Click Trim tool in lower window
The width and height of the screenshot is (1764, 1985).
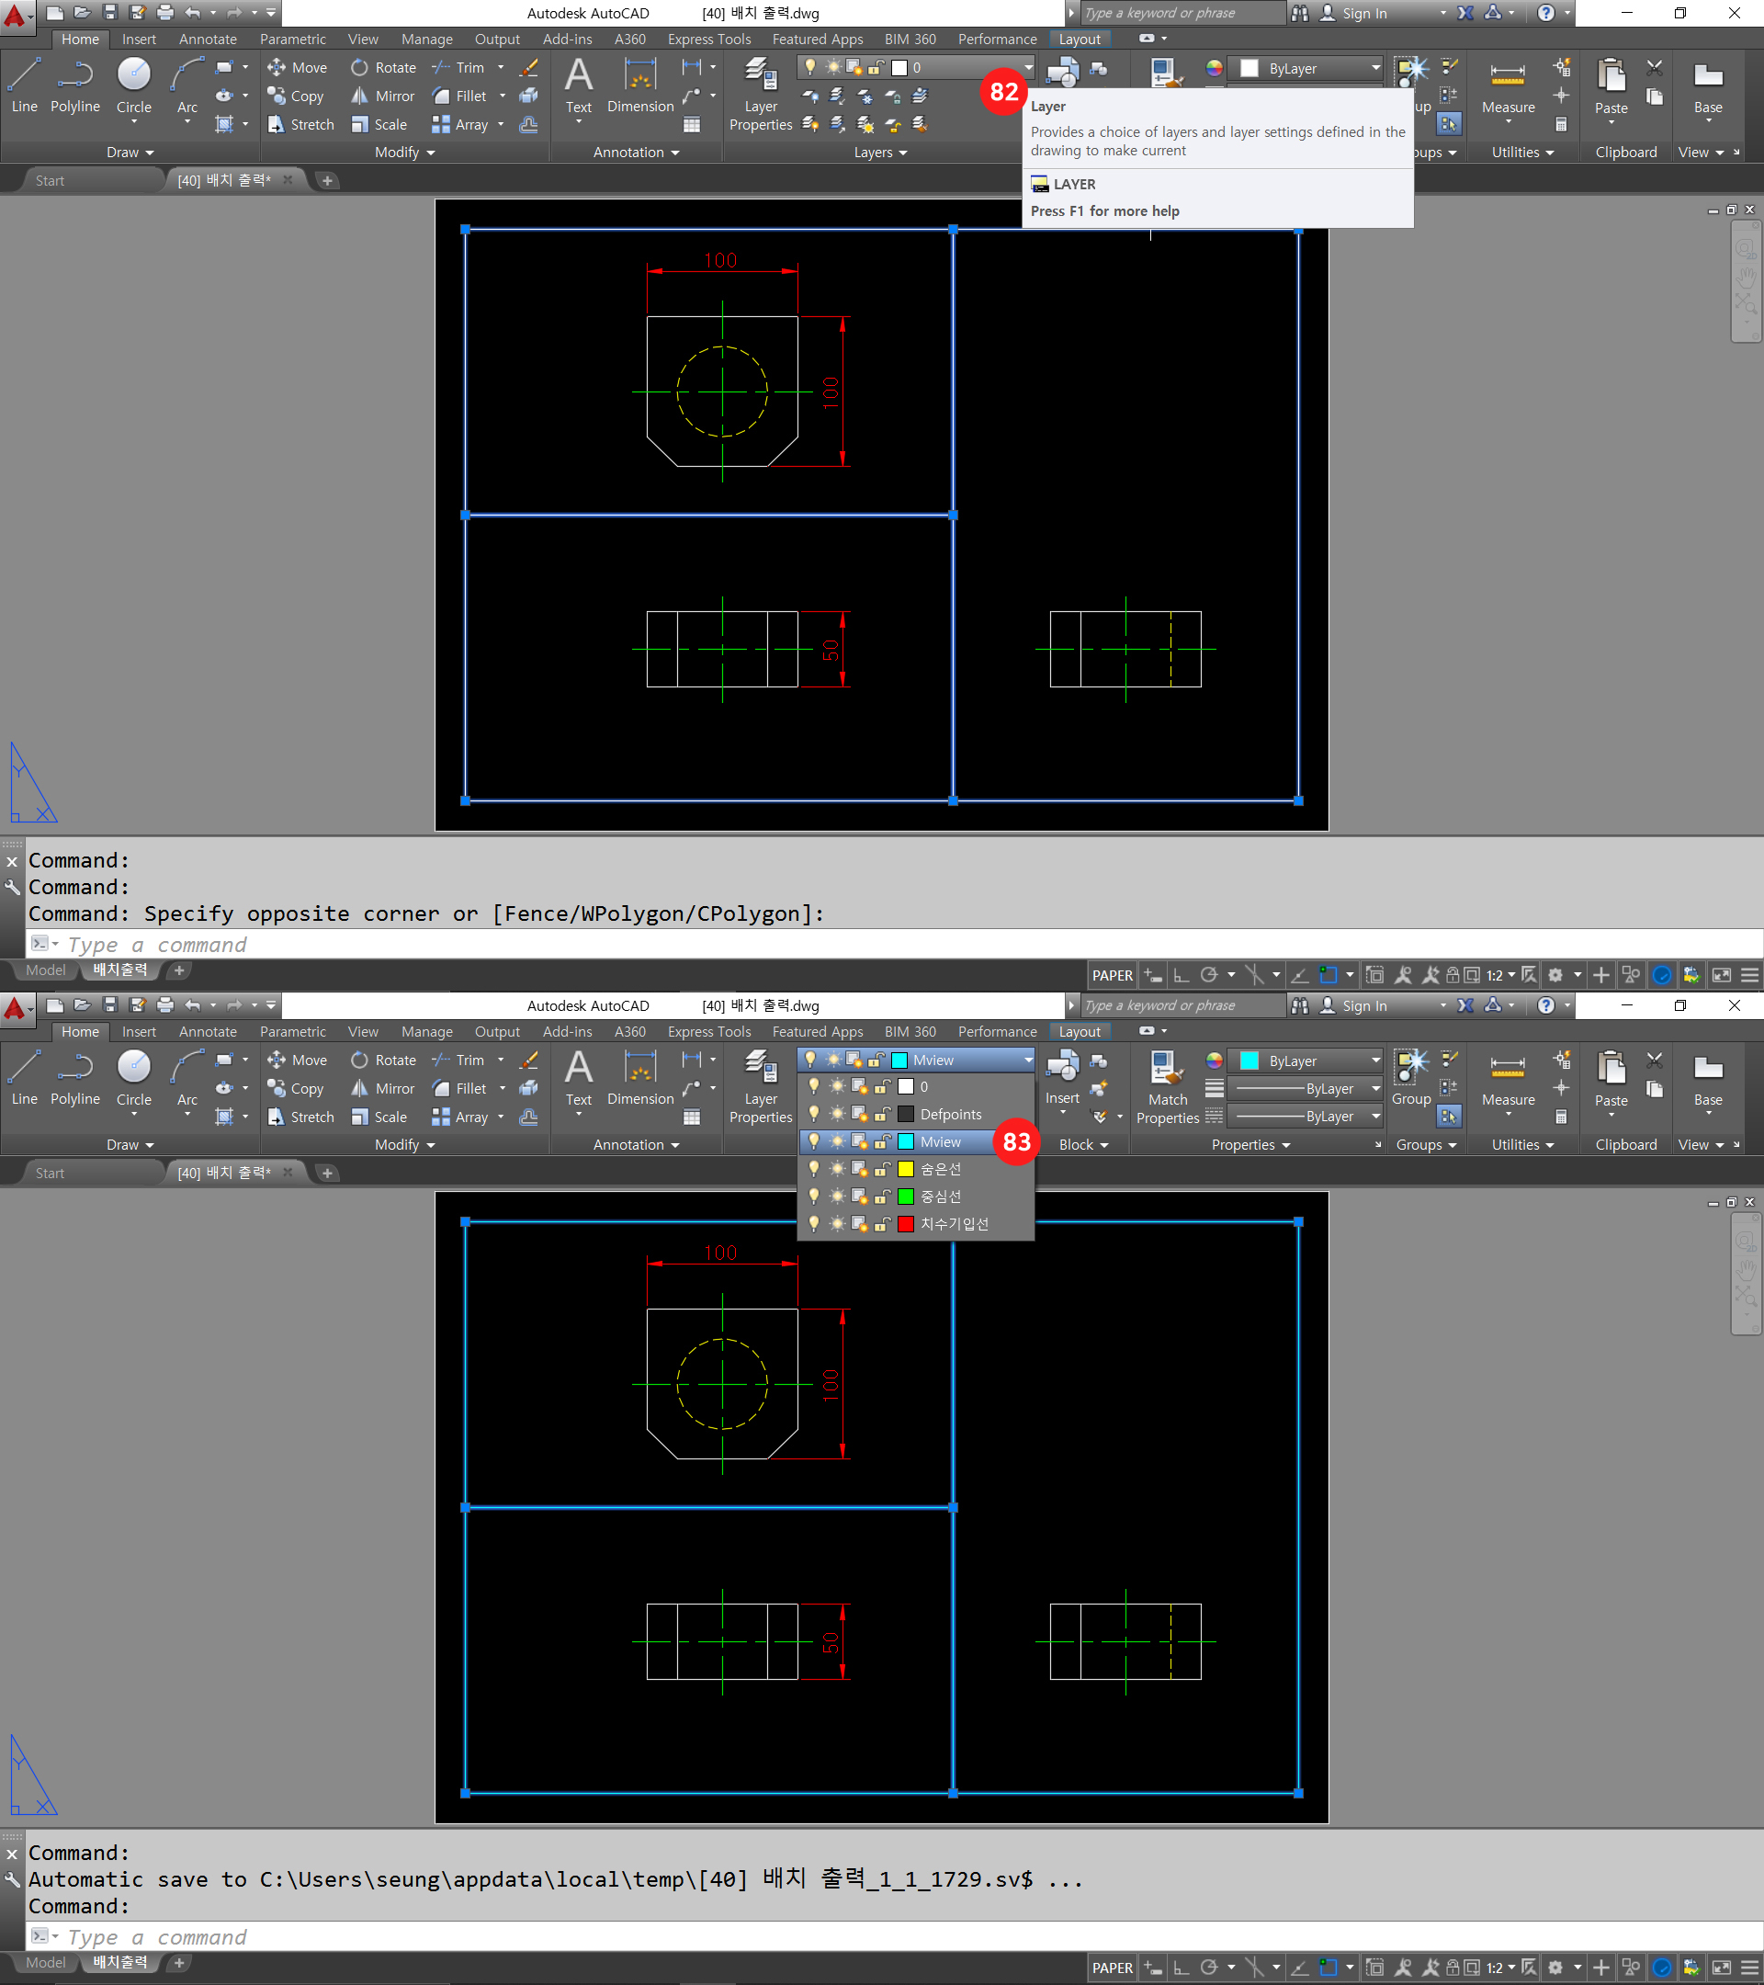459,1060
